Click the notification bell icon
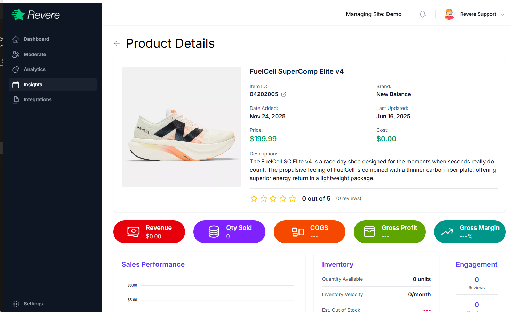Viewport: 511px width, 312px height. (422, 14)
